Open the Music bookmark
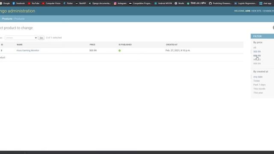This screenshot has height=154, width=274. tap(179, 3)
